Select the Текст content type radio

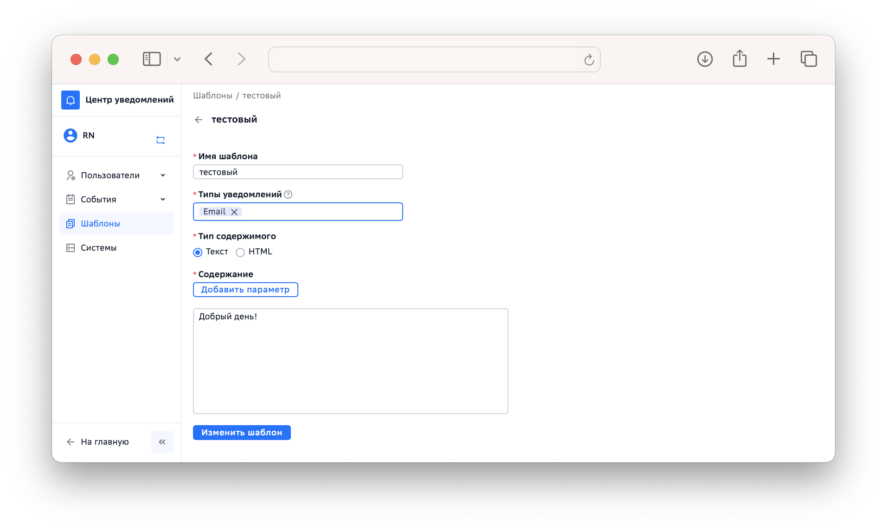tap(198, 253)
